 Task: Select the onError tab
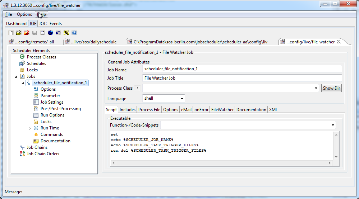click(202, 110)
